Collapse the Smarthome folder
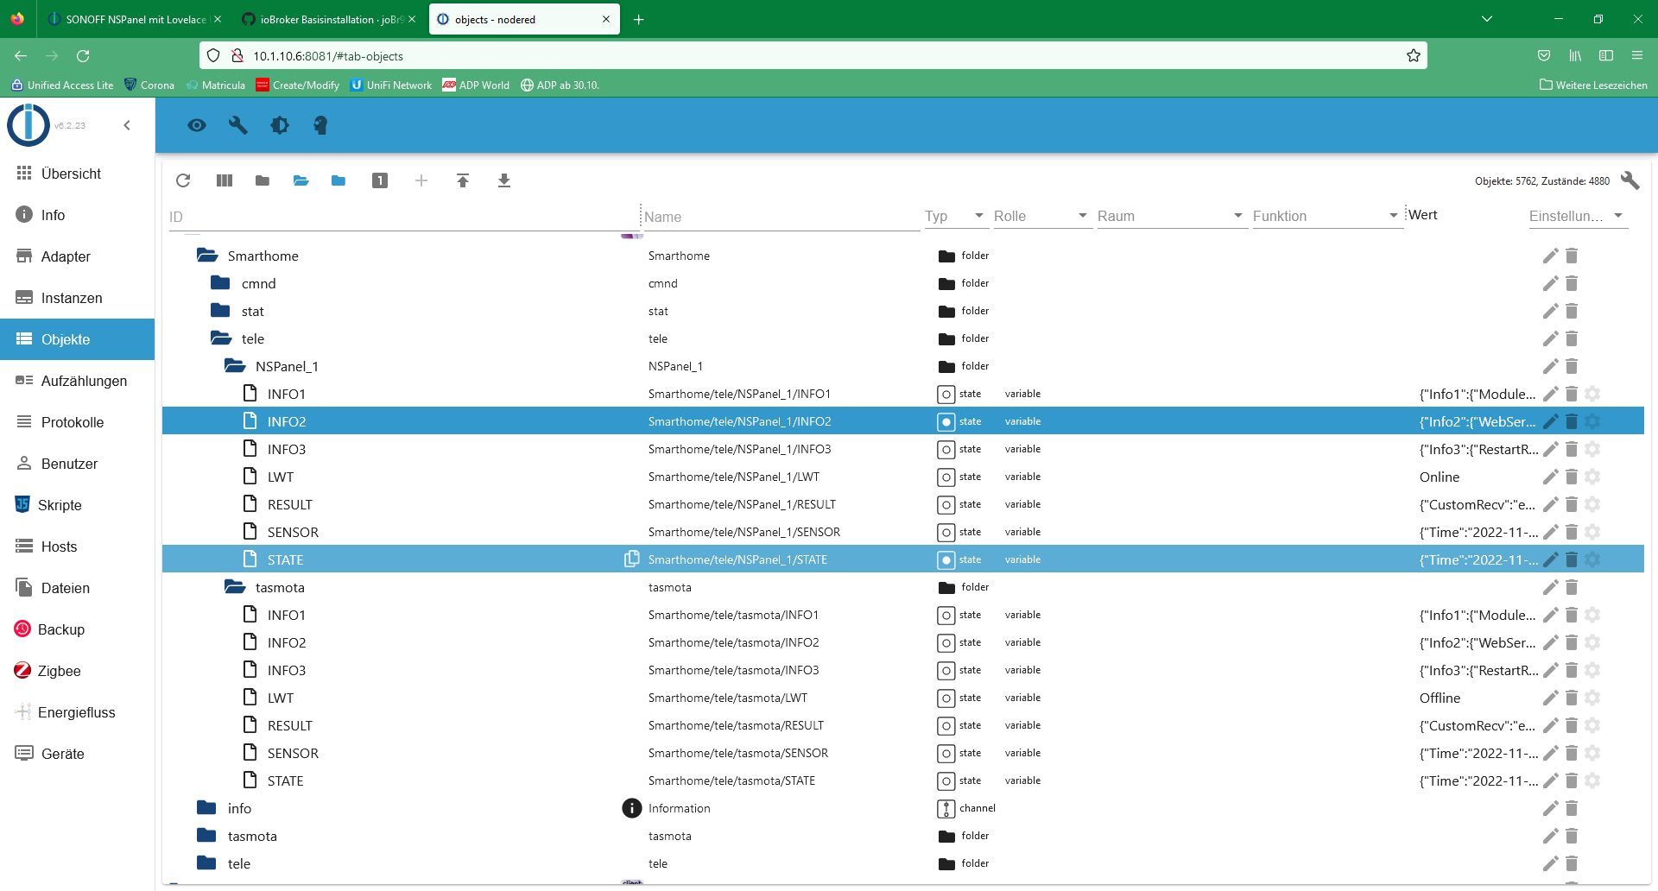The height and width of the screenshot is (891, 1658). pyautogui.click(x=206, y=256)
